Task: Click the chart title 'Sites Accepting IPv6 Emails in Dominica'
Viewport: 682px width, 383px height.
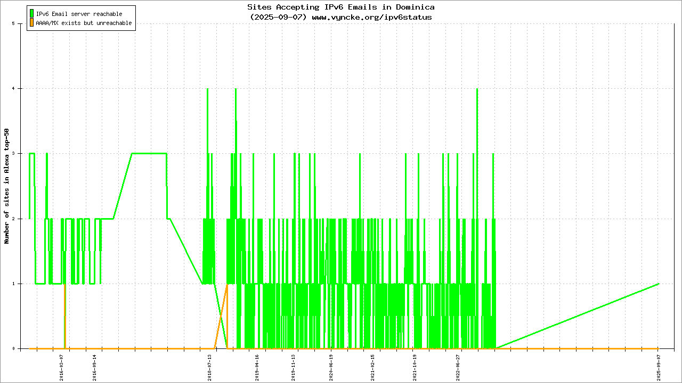Action: coord(340,7)
